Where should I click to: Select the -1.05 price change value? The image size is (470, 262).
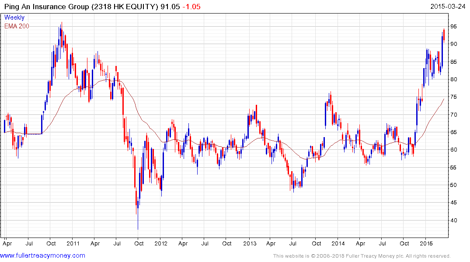pyautogui.click(x=191, y=7)
